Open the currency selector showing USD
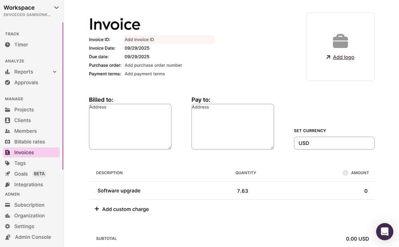The width and height of the screenshot is (399, 247). point(334,143)
